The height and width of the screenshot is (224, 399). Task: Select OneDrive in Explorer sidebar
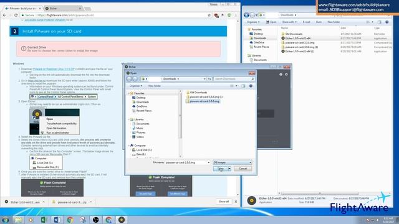coord(257,42)
